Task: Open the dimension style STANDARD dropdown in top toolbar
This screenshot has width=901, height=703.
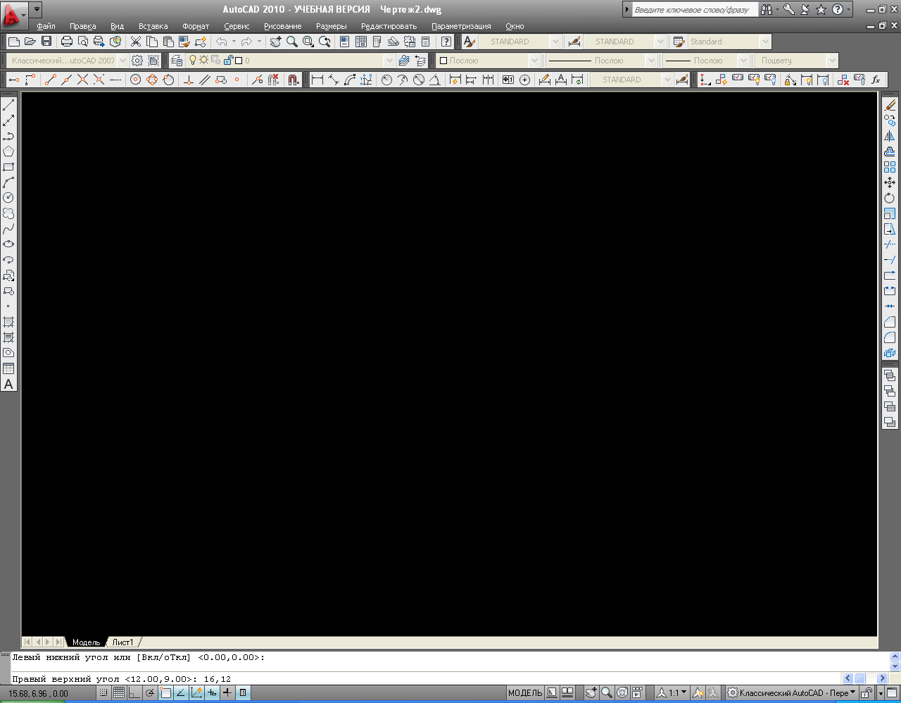Action: pos(660,42)
